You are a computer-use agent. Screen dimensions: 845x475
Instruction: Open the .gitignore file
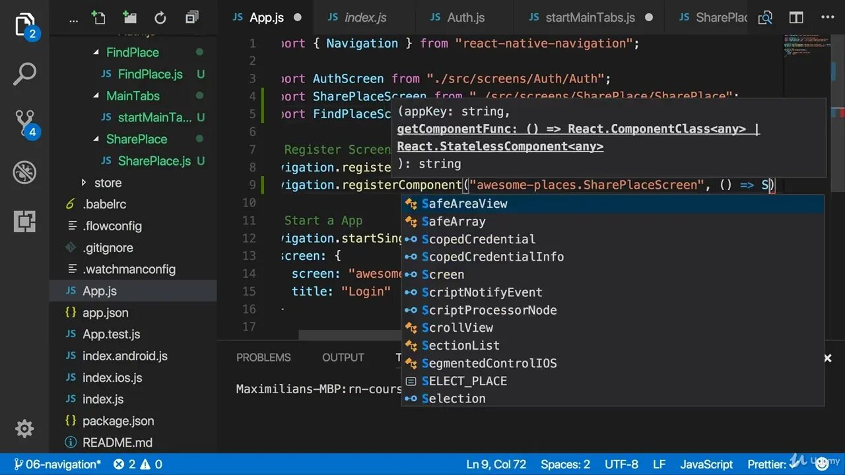(108, 248)
